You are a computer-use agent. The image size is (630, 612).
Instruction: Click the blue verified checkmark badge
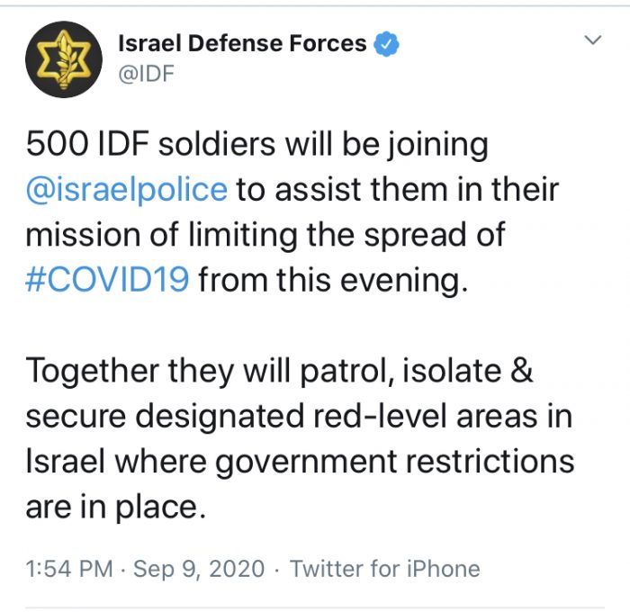(386, 43)
